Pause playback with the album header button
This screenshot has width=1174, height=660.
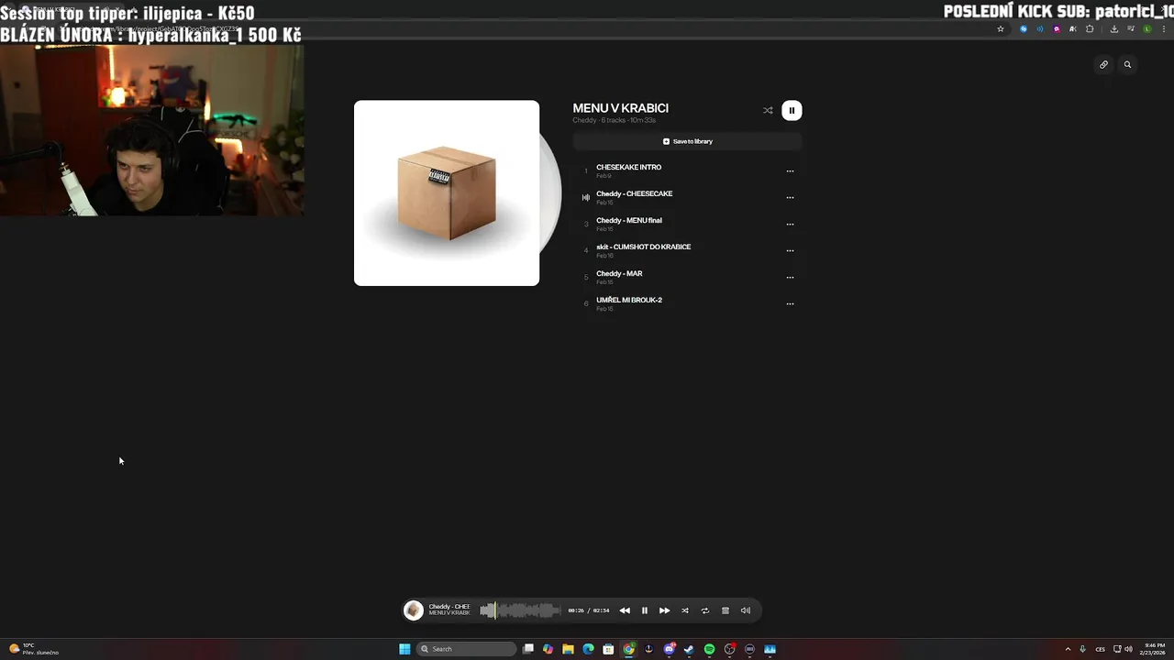[792, 111]
